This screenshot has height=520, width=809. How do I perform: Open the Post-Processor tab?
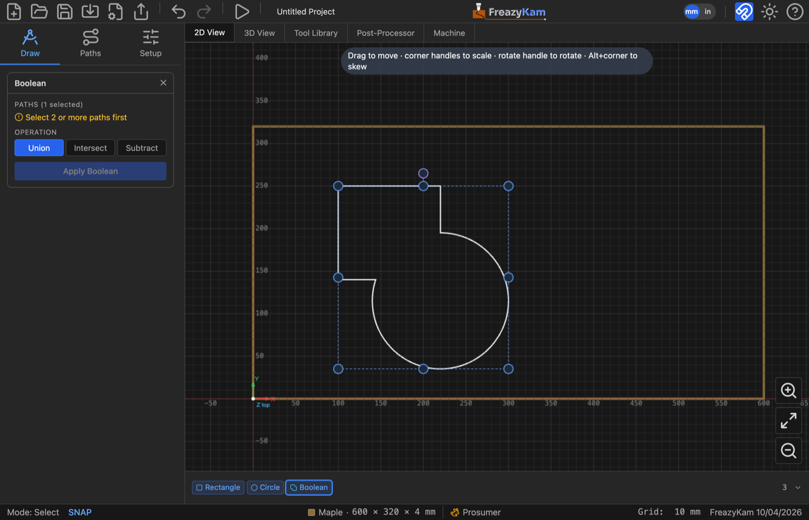coord(386,33)
